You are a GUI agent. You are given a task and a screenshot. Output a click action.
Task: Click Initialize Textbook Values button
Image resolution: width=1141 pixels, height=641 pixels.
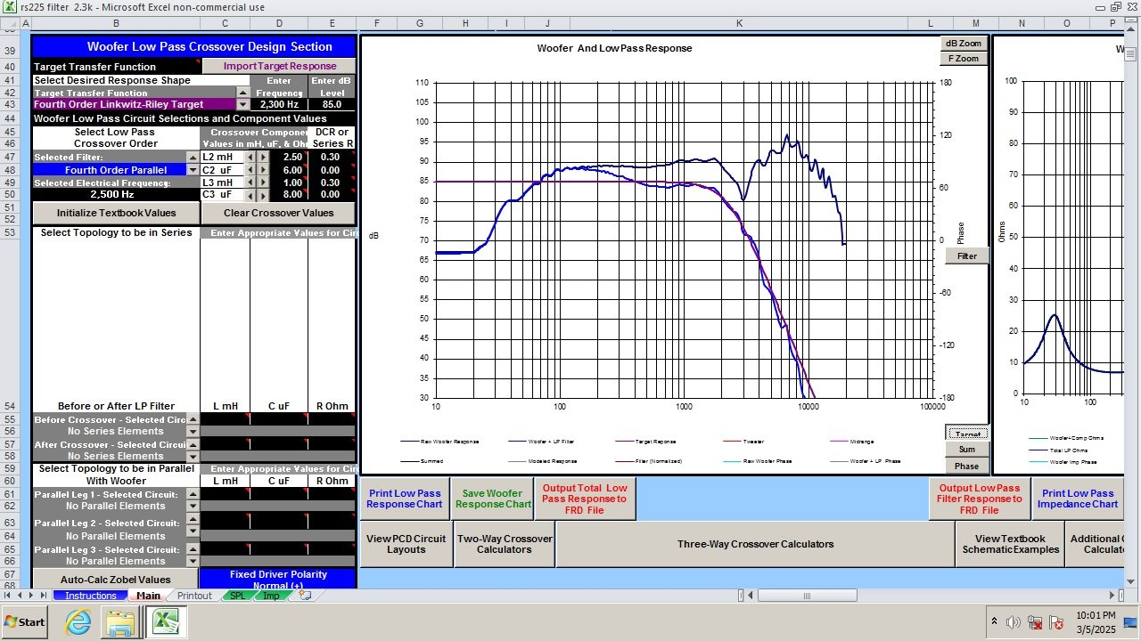click(116, 213)
